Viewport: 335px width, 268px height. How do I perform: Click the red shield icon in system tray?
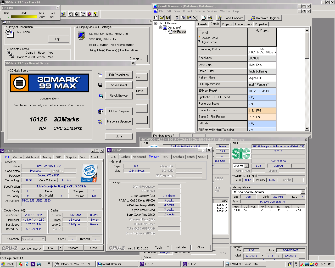[x=316, y=264]
